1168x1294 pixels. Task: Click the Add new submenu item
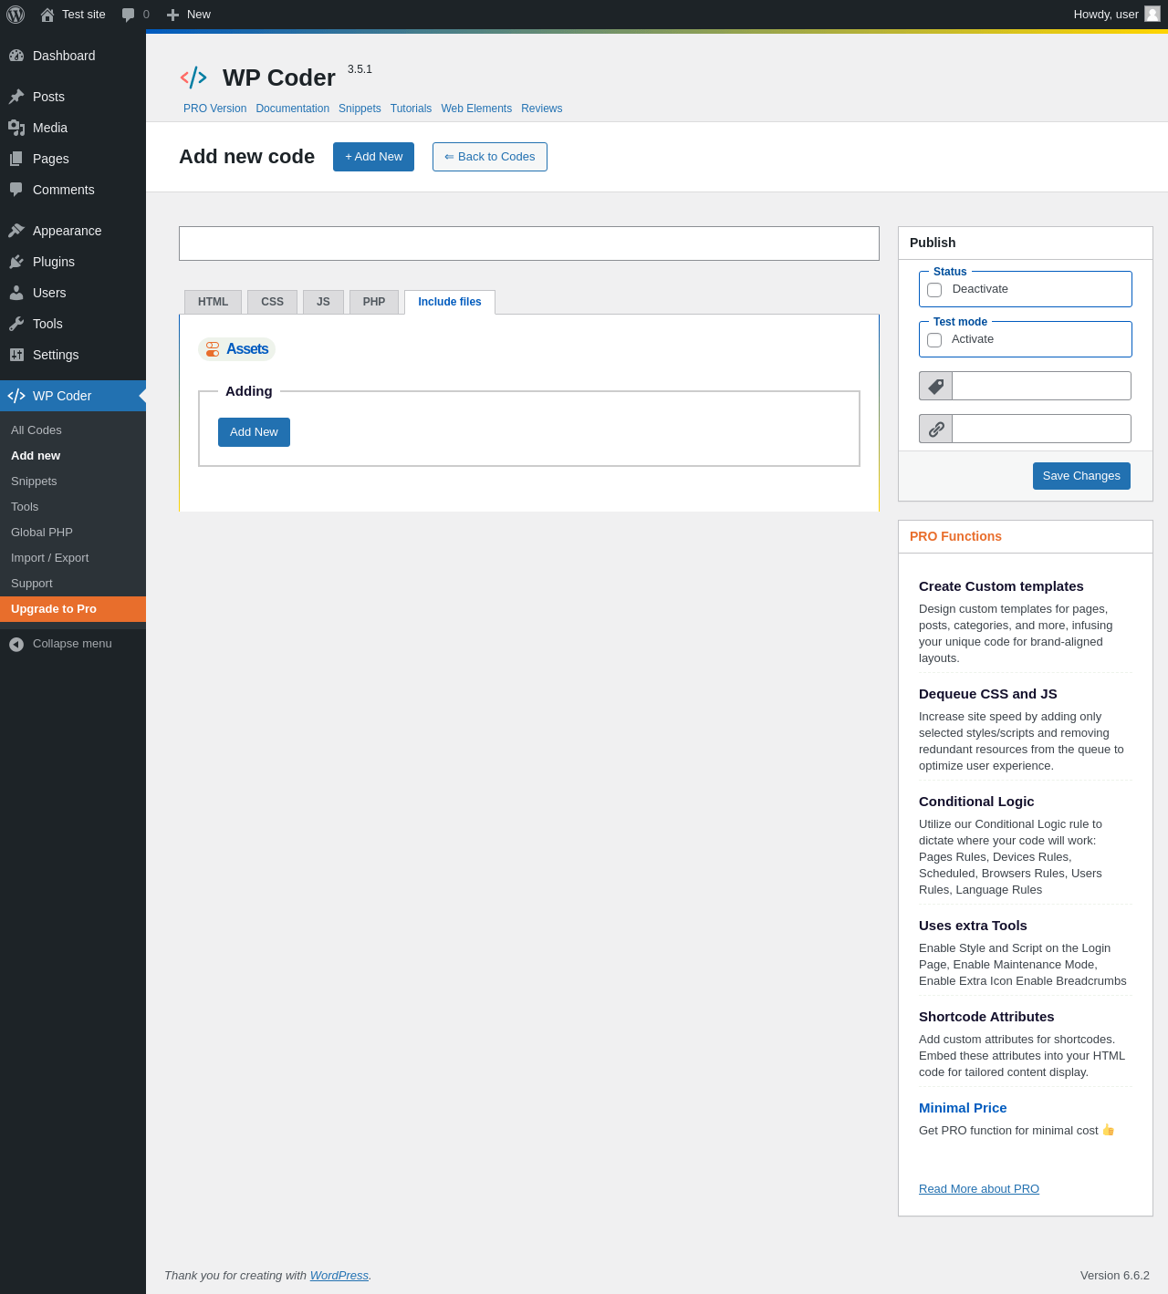click(73, 456)
